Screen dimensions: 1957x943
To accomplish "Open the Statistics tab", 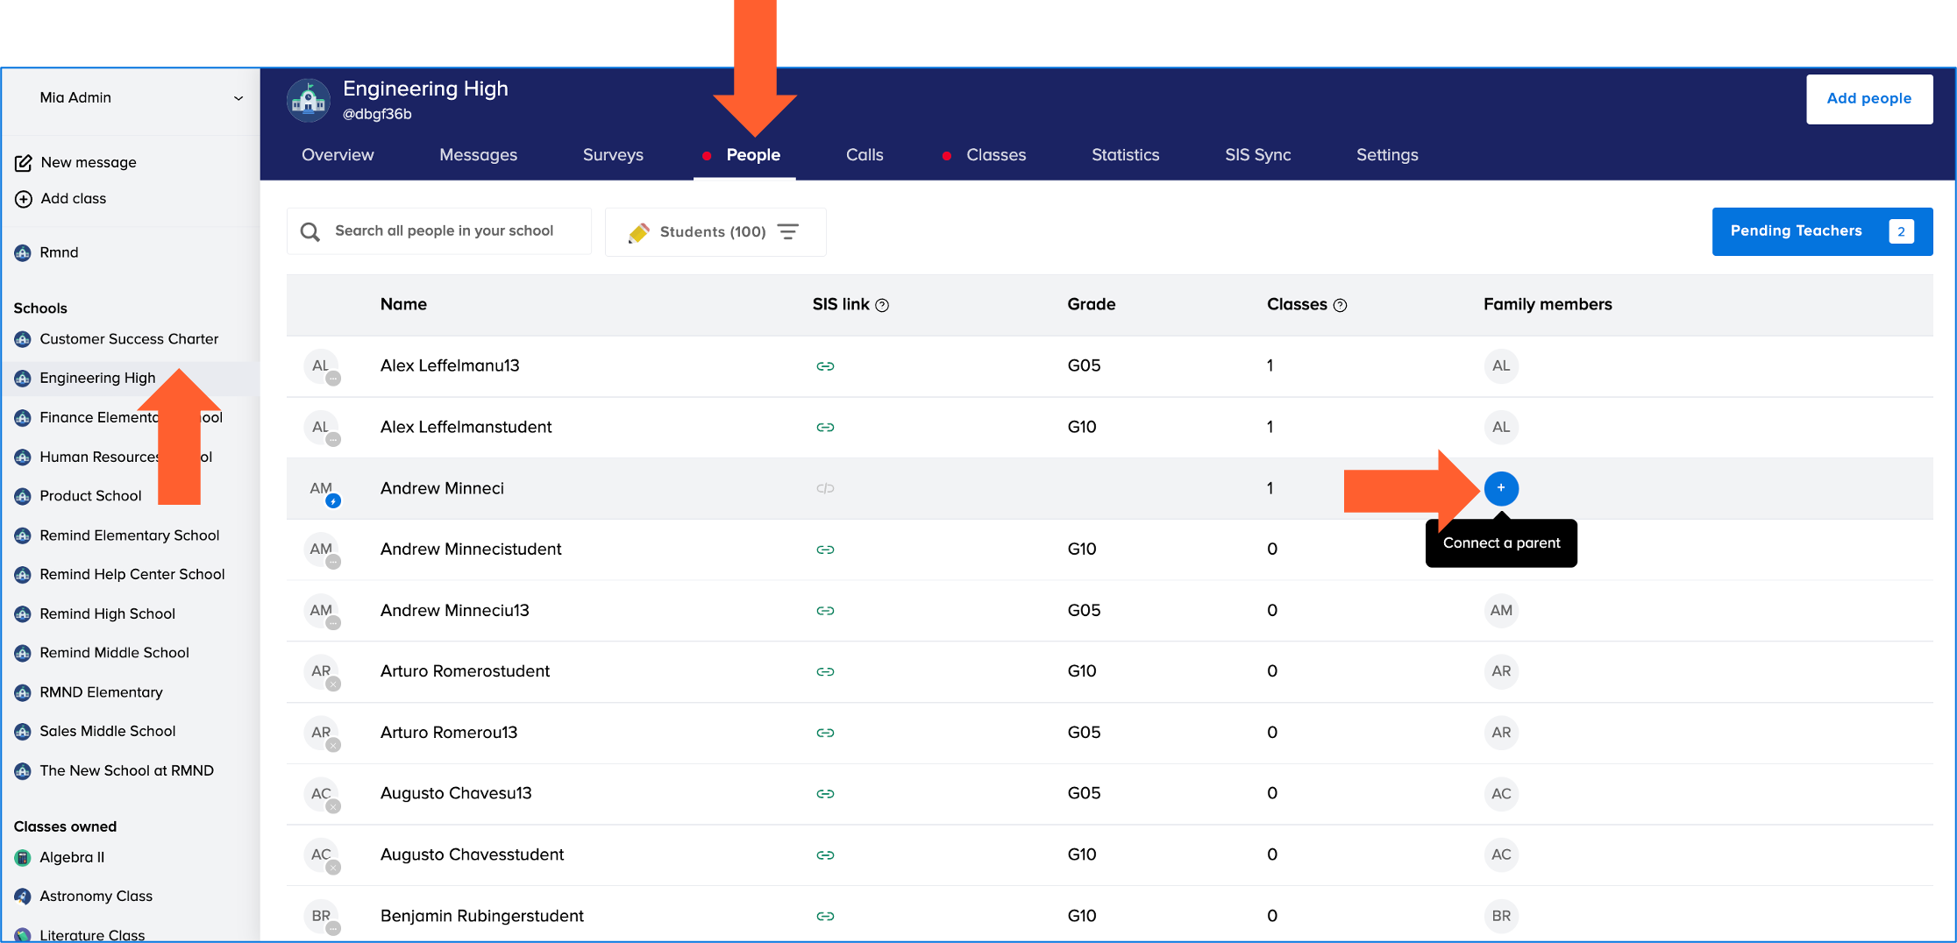I will click(x=1125, y=155).
